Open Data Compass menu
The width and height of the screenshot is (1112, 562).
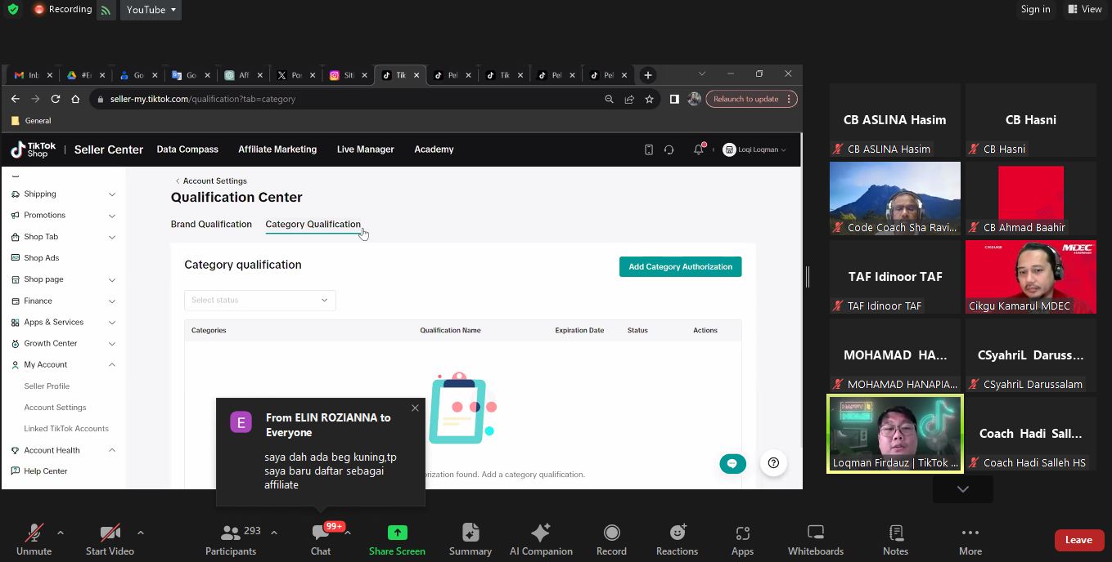(187, 149)
